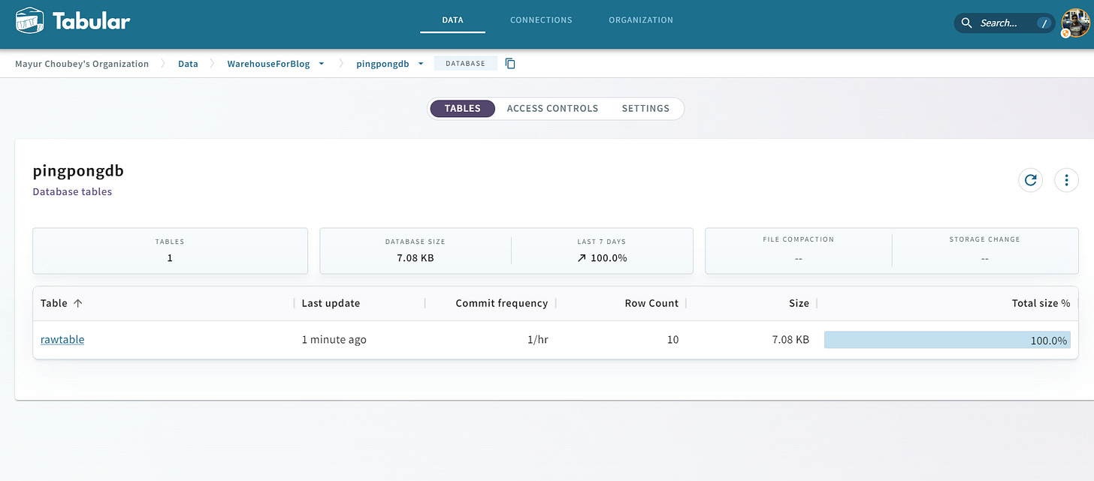Click the '1 minute ago' cell
Image resolution: width=1094 pixels, height=481 pixels.
pyautogui.click(x=334, y=340)
